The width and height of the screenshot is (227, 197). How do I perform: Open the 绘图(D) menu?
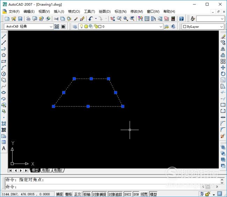(x=105, y=11)
